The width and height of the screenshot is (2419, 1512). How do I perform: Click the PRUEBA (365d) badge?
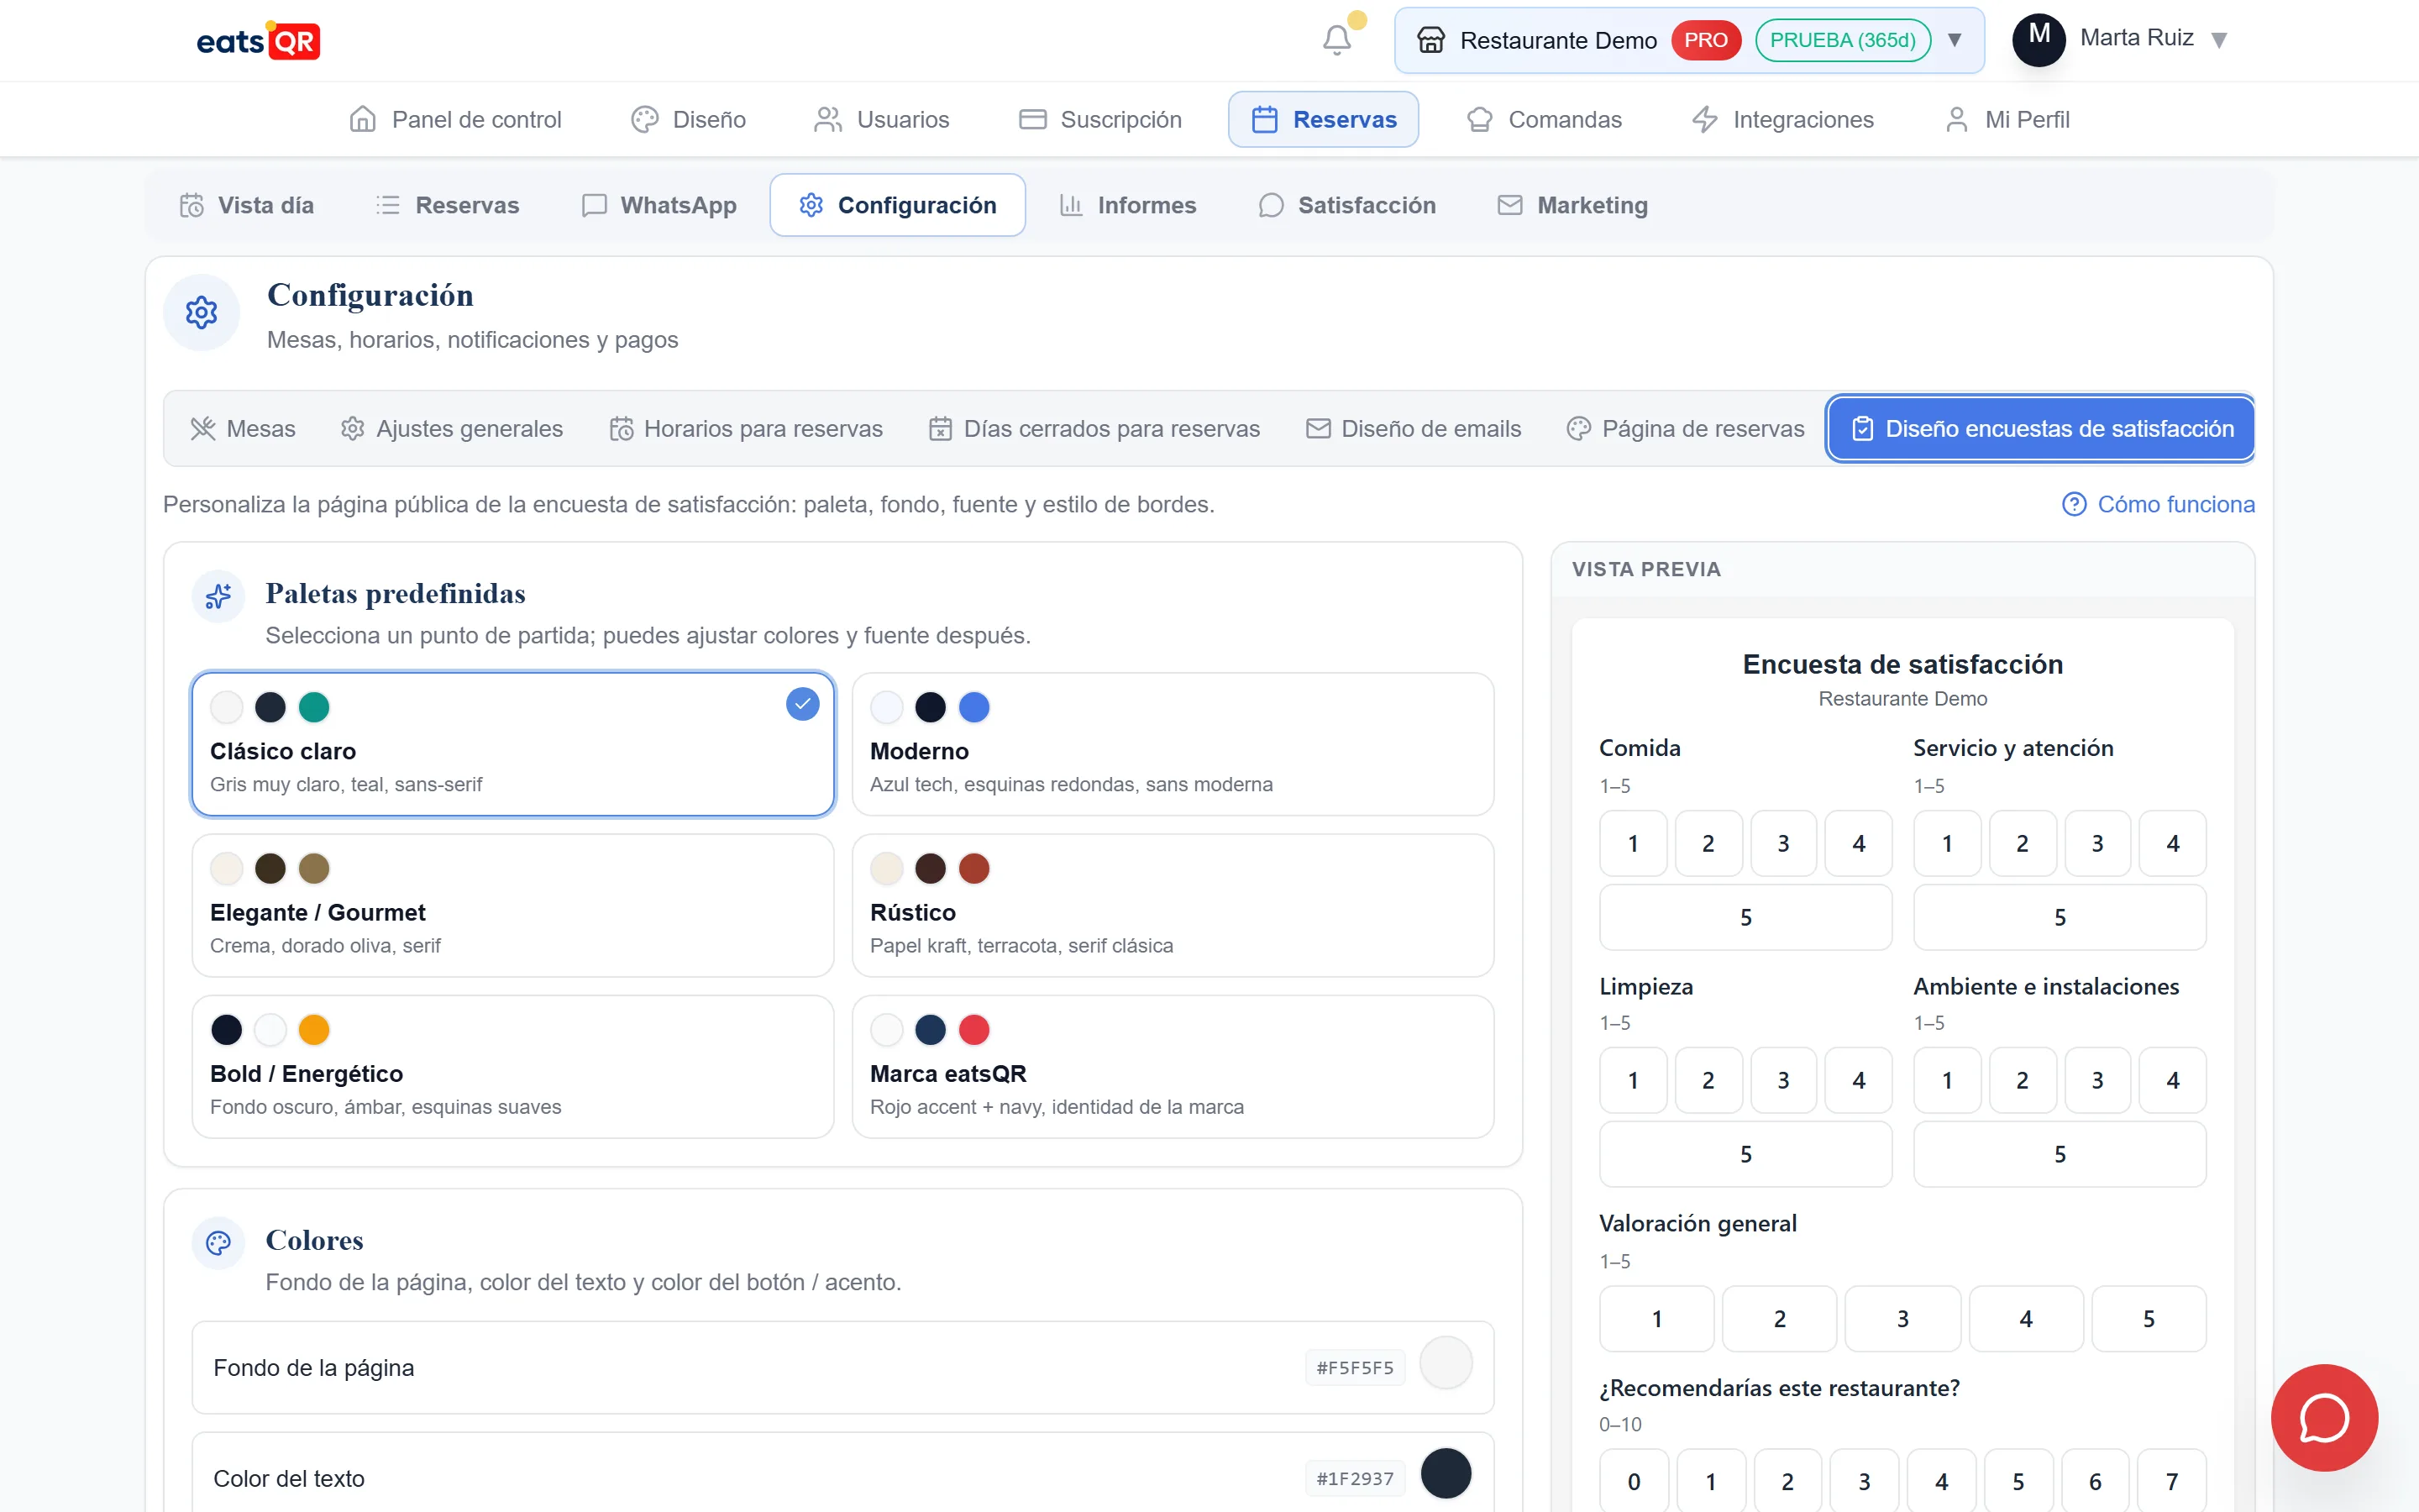(1842, 40)
